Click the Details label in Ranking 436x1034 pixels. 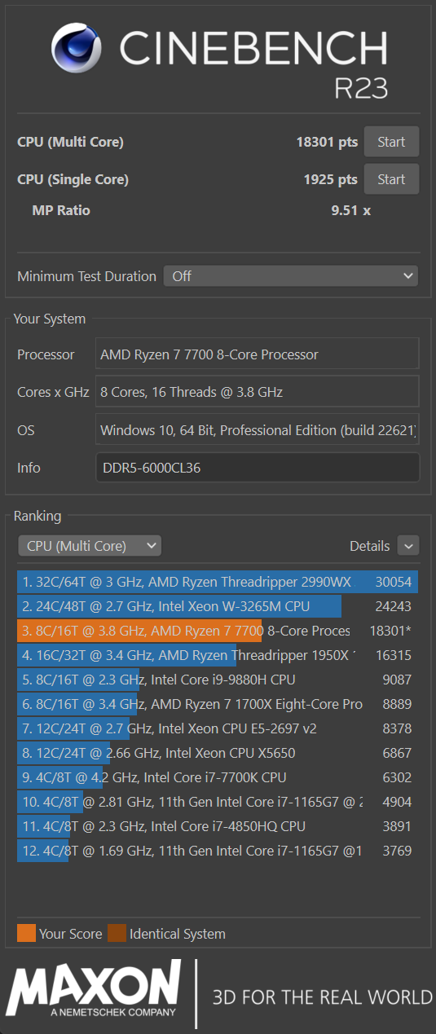pos(370,546)
